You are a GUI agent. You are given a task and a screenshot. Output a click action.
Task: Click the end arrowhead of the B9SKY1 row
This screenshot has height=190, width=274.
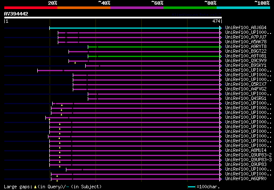pos(220,66)
